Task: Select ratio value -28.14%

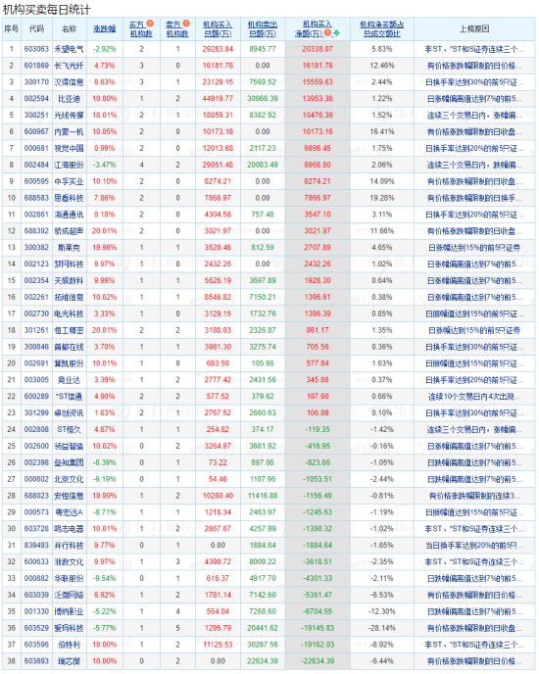Action: pyautogui.click(x=382, y=628)
